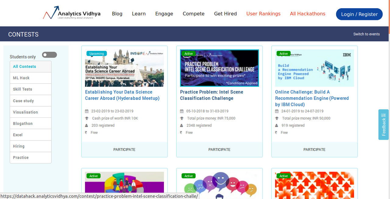This screenshot has height=199, width=390.
Task: Click trophy icon beside Cash prize INR 10K
Action: (87, 118)
